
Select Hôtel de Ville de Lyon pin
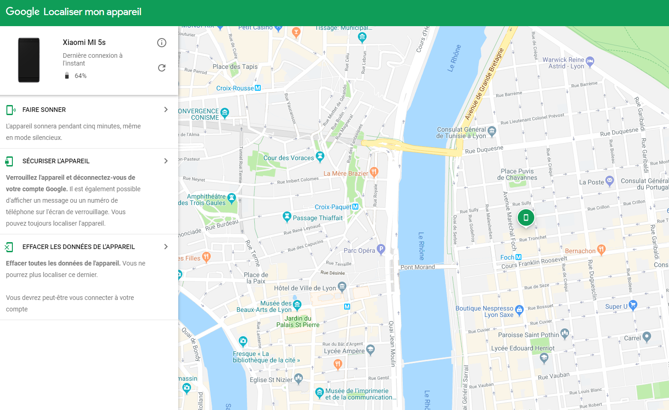click(342, 287)
